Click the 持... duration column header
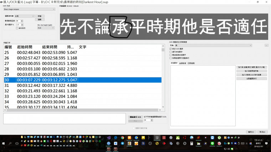 [x=71, y=47]
